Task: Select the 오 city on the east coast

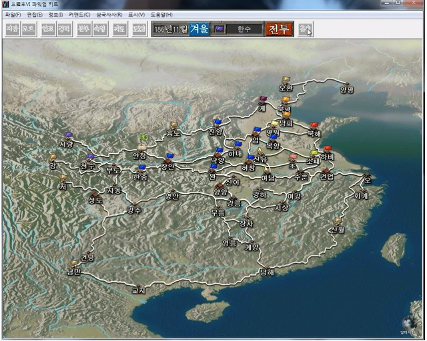Action: [368, 178]
